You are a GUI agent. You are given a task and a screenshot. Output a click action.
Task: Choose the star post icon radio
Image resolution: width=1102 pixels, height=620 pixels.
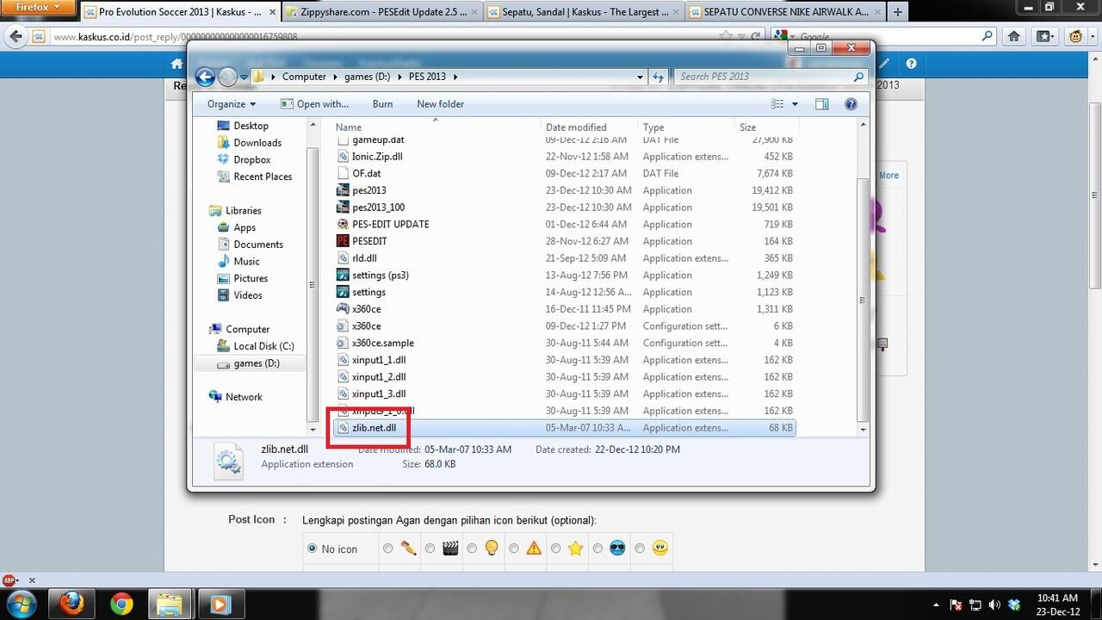pos(556,549)
